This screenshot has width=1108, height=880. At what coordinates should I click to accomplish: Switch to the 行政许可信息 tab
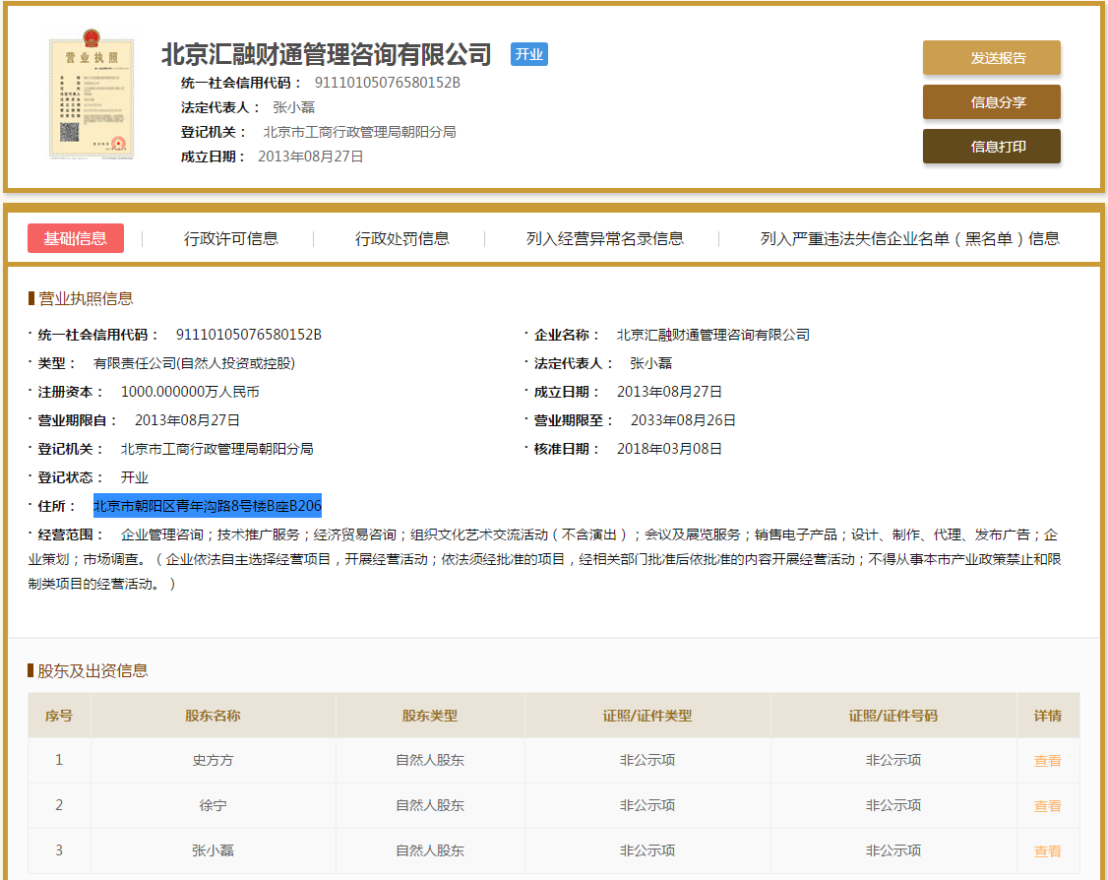tap(228, 238)
